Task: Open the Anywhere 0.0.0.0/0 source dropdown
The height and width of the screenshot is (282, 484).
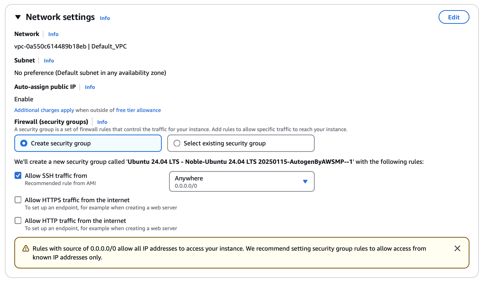Action: pyautogui.click(x=241, y=181)
